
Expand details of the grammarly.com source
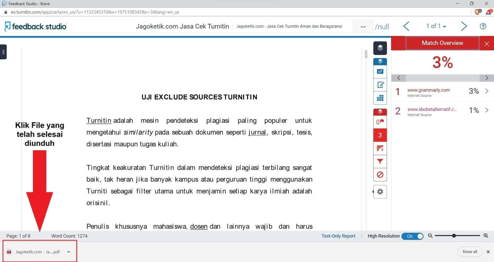(487, 91)
